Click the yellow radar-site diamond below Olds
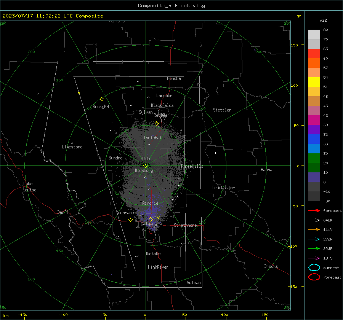 tap(145, 166)
